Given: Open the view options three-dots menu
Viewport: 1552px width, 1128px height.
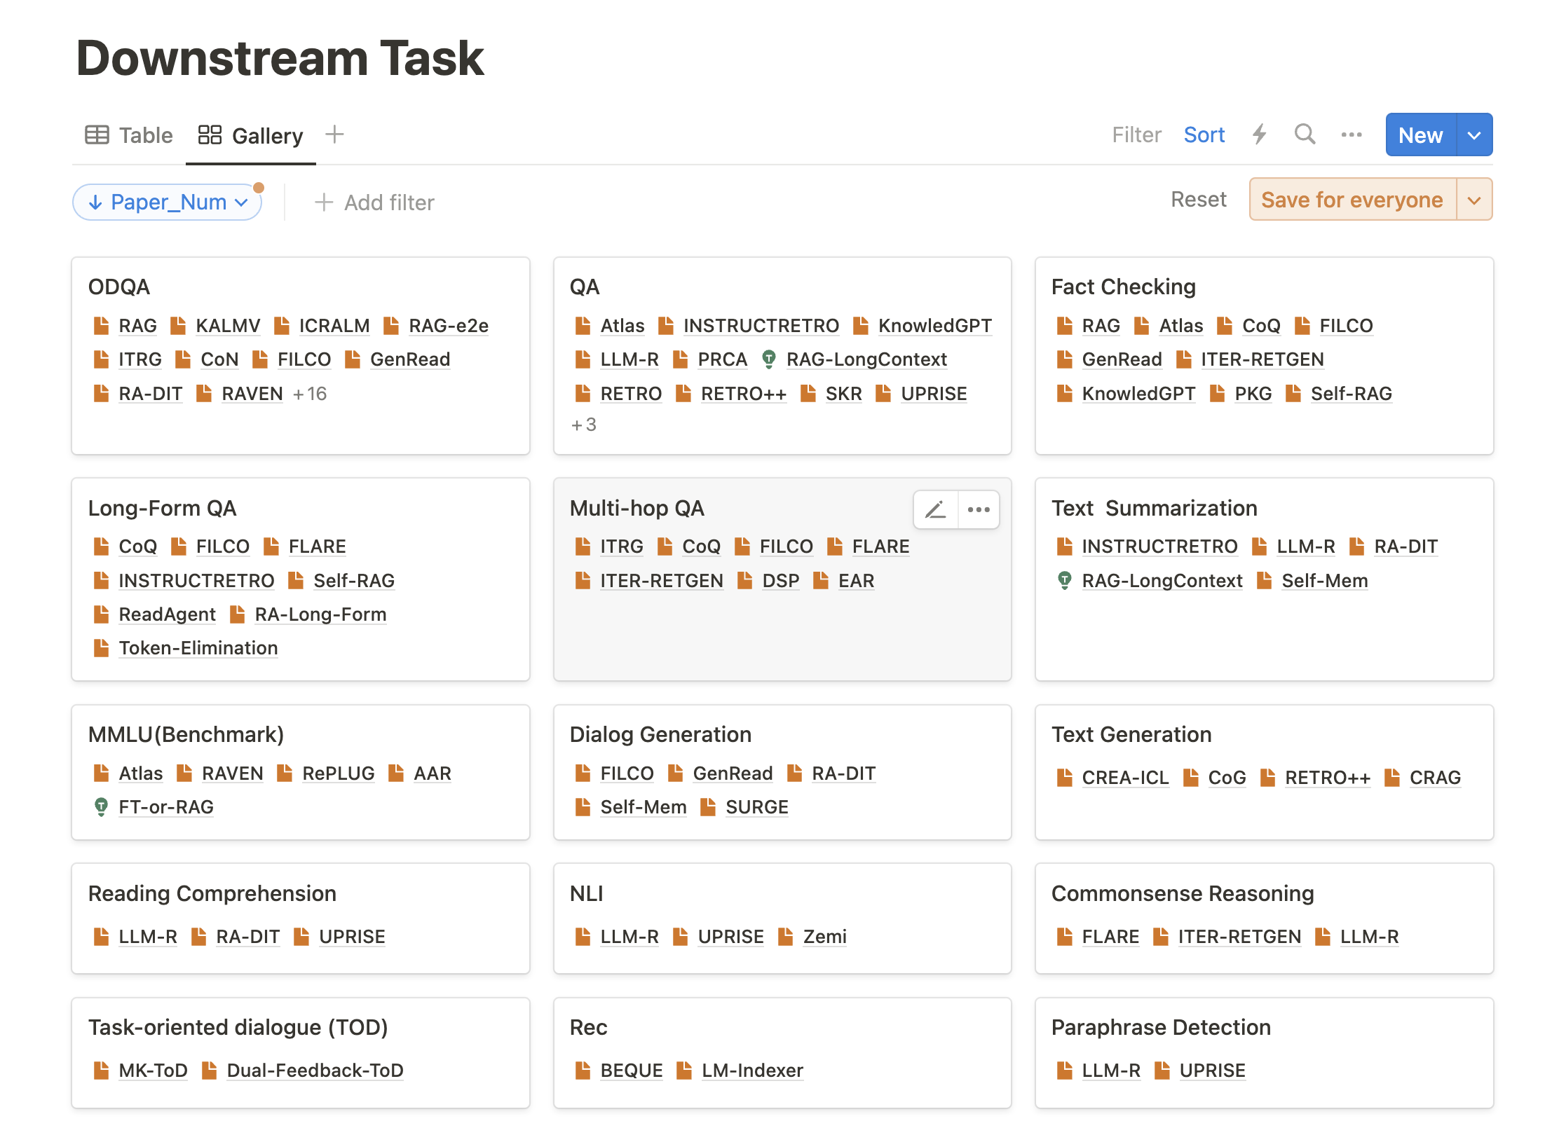Looking at the screenshot, I should (x=1351, y=135).
